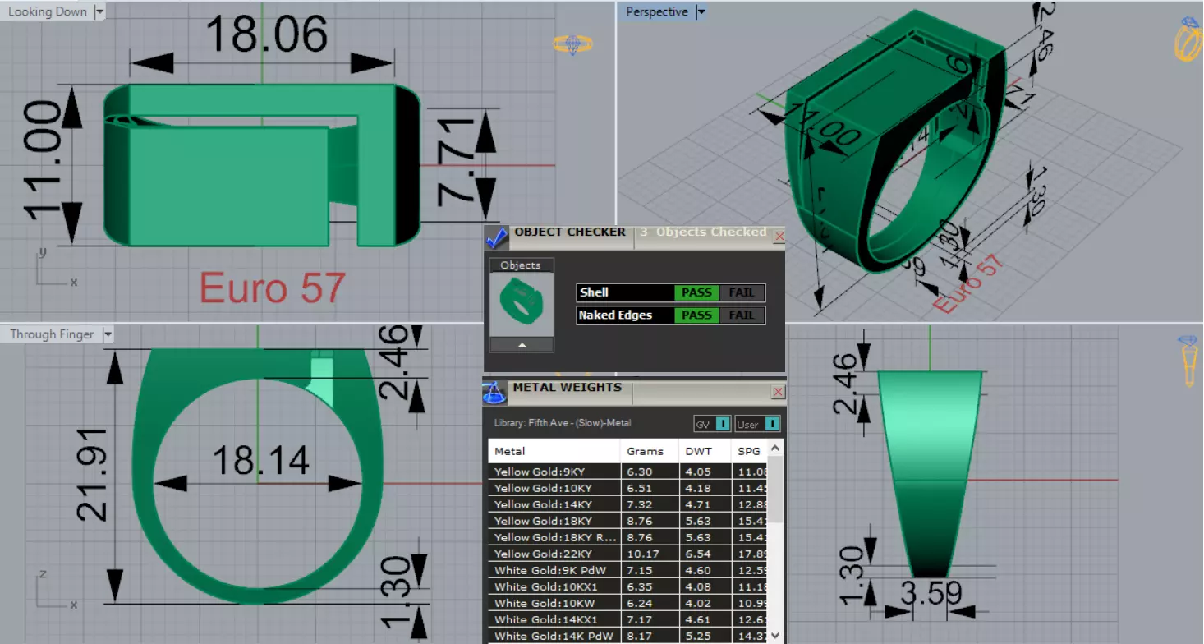Click the Perspective viewport label

point(656,12)
